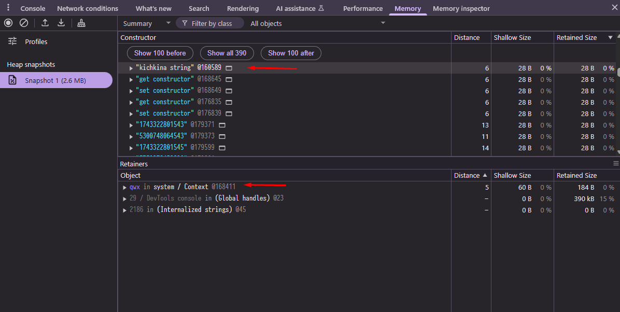Click window icon beside "5300748064543" @179373
This screenshot has width=620, height=312.
click(x=222, y=136)
